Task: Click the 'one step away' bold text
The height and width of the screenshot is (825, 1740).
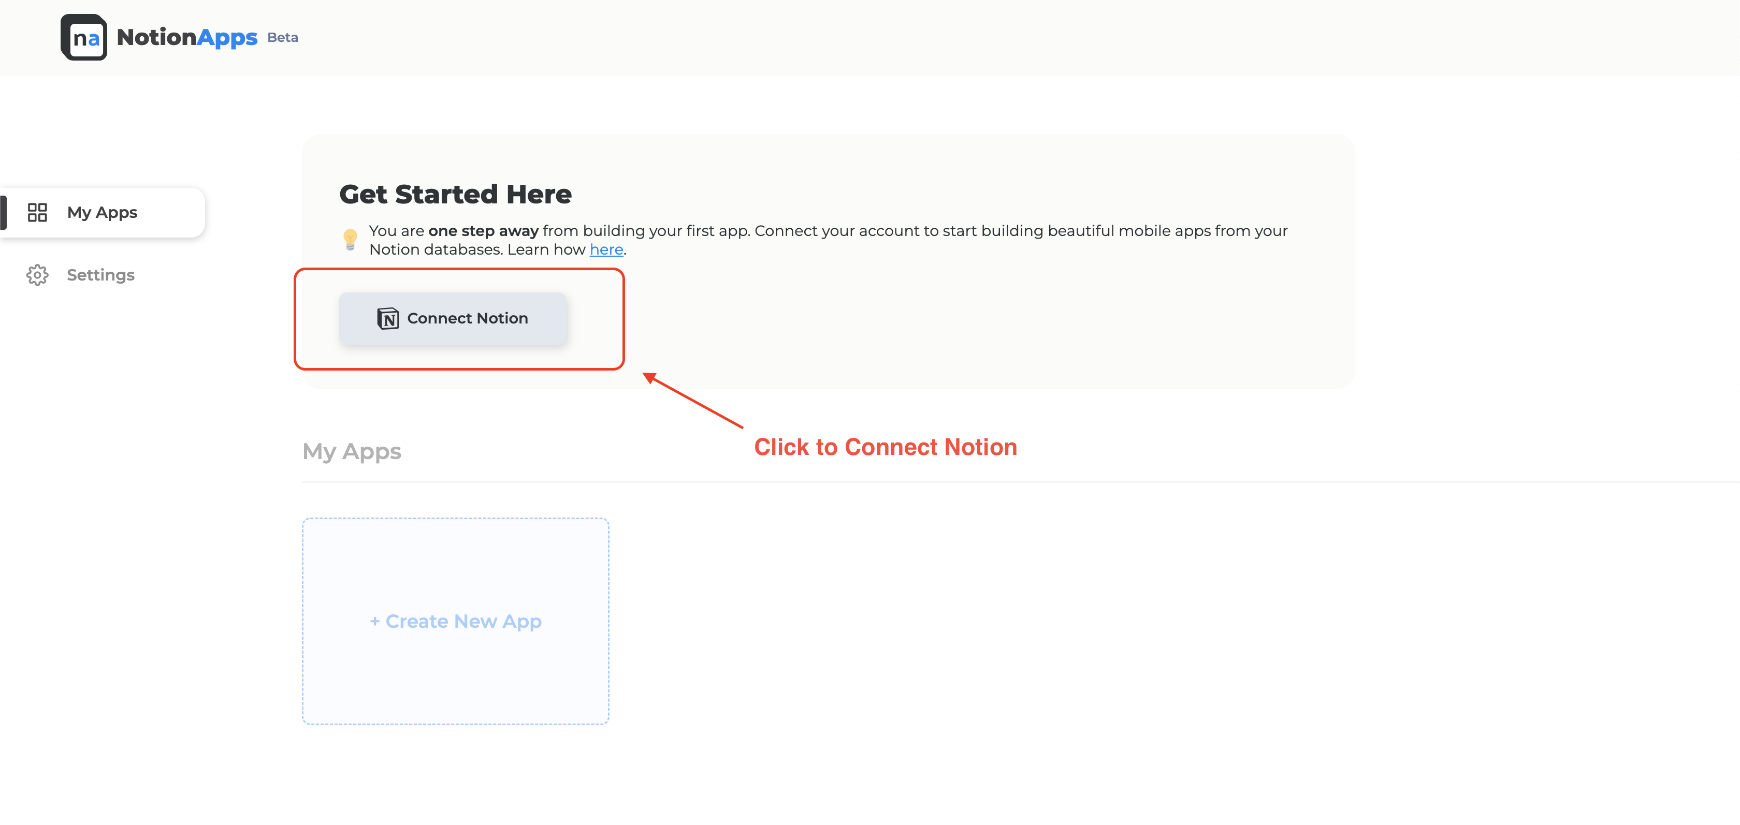Action: pos(483,231)
